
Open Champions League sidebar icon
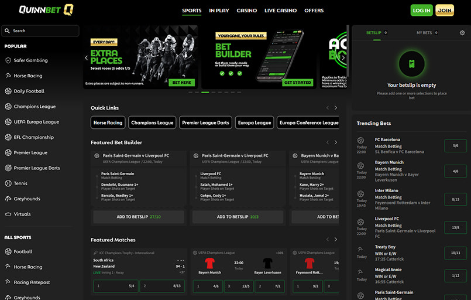(8, 106)
